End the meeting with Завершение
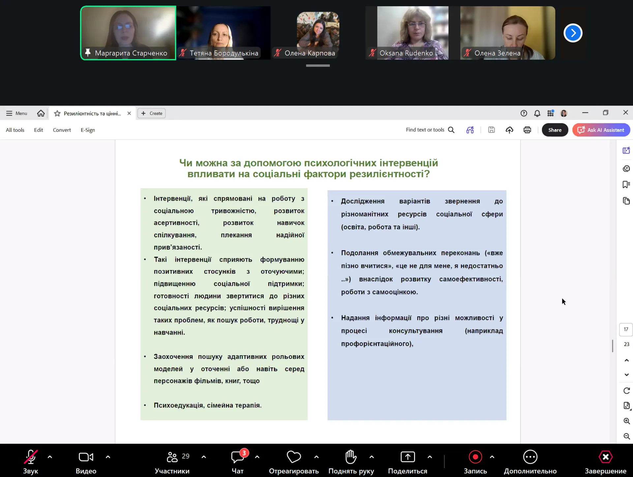 [605, 462]
